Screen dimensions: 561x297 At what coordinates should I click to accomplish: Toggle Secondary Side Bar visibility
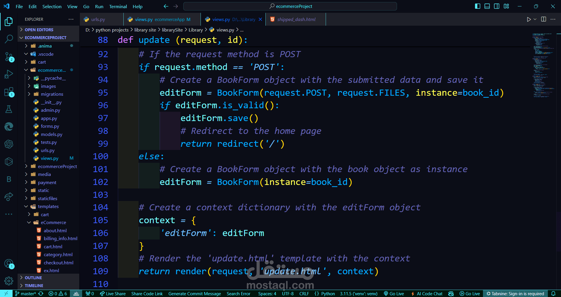[x=497, y=6]
